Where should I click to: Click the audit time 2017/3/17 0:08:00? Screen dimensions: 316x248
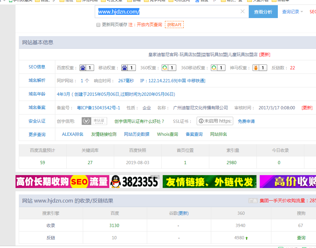point(277,108)
